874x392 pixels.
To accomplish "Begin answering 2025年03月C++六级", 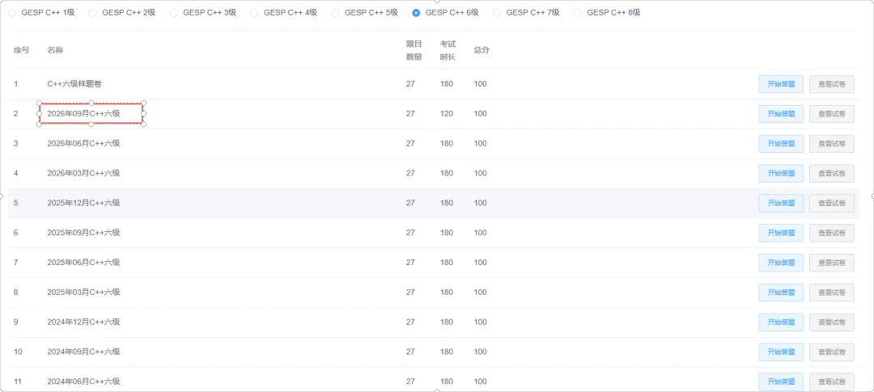I will [780, 293].
